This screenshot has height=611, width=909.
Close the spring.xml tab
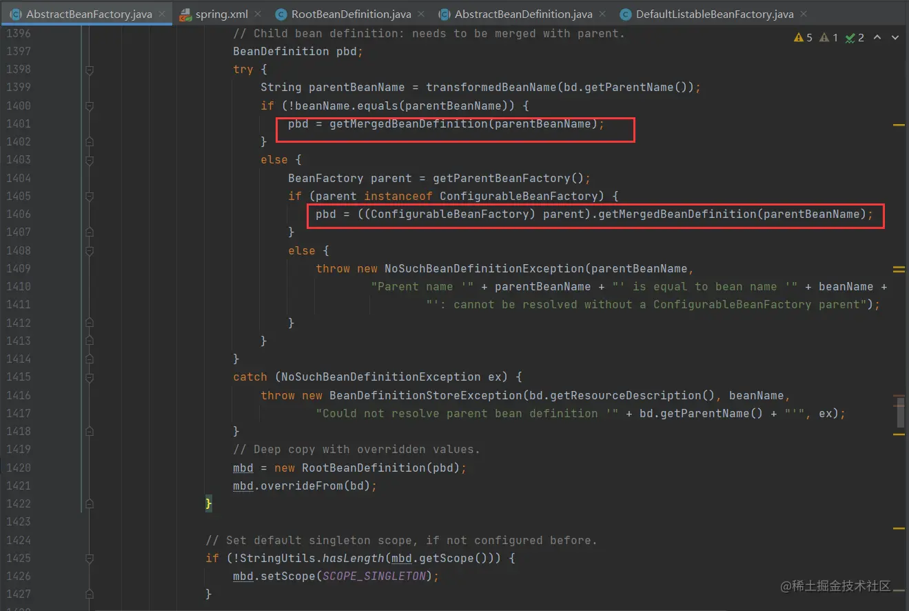[257, 14]
